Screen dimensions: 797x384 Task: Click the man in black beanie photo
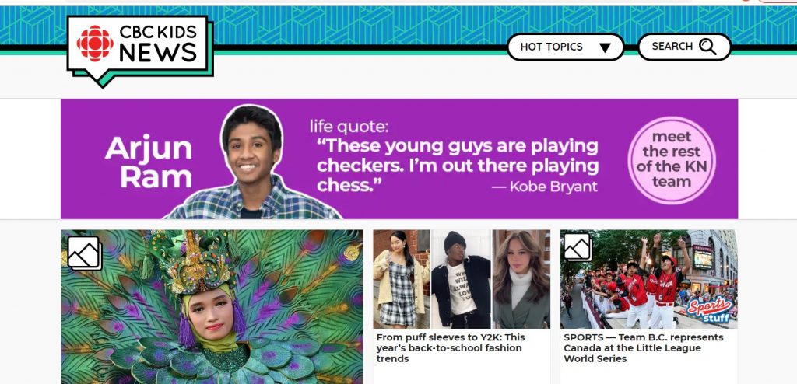coord(461,279)
